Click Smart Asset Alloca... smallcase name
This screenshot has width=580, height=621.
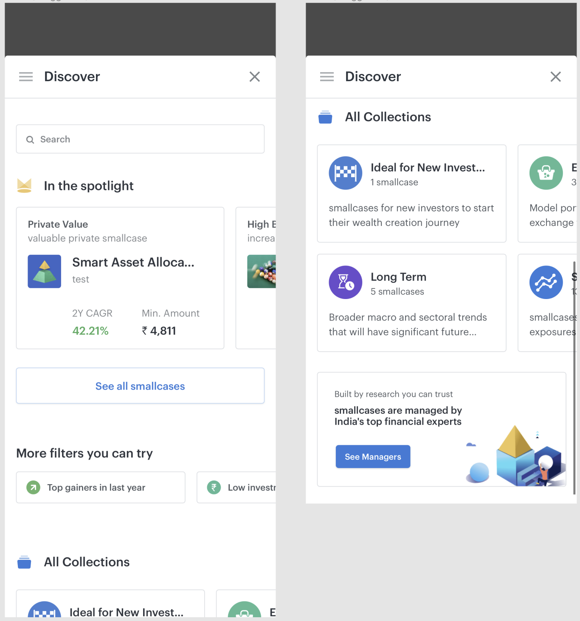pyautogui.click(x=133, y=263)
